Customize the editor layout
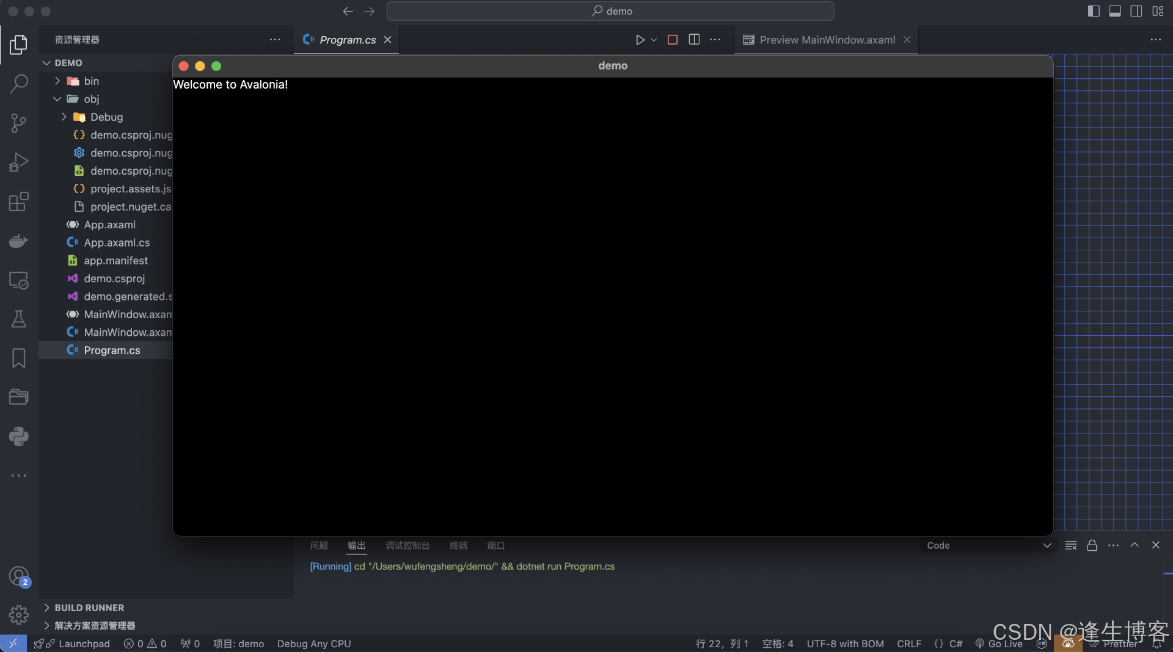 pyautogui.click(x=1158, y=11)
